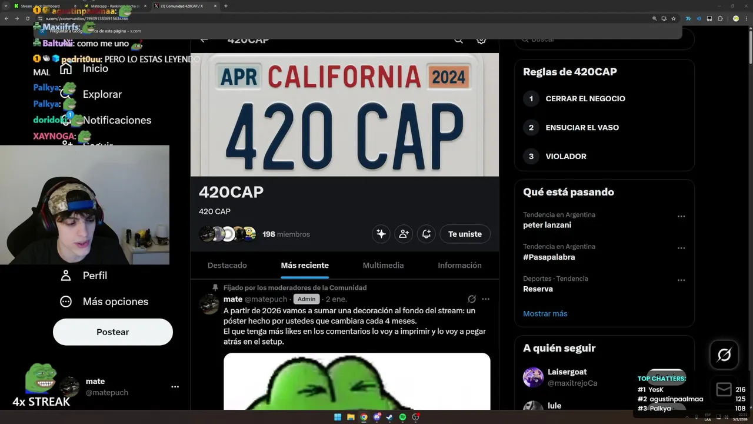The image size is (753, 424).
Task: Click the Grok icon on mate's post
Action: click(x=472, y=299)
